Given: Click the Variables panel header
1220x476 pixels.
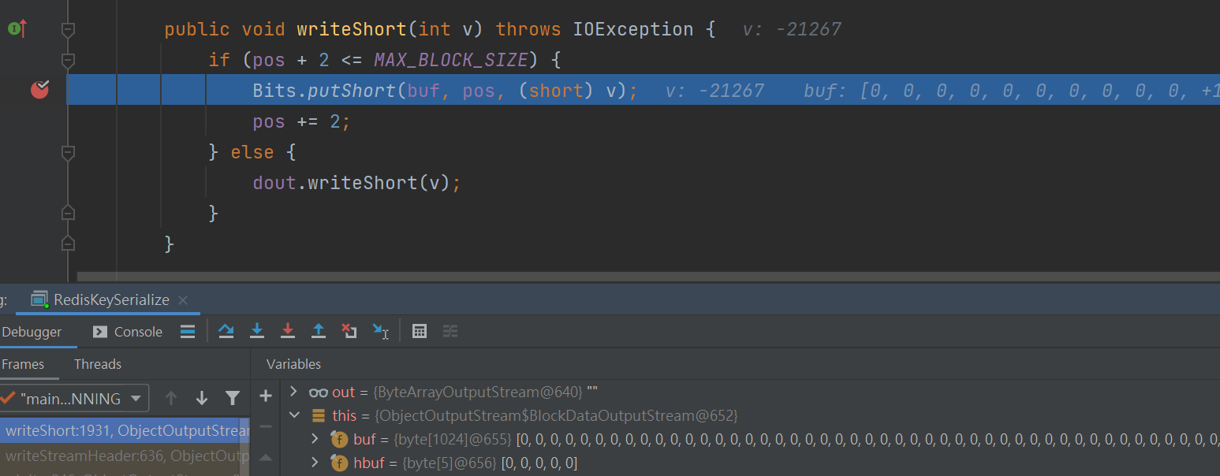Looking at the screenshot, I should click(x=293, y=364).
